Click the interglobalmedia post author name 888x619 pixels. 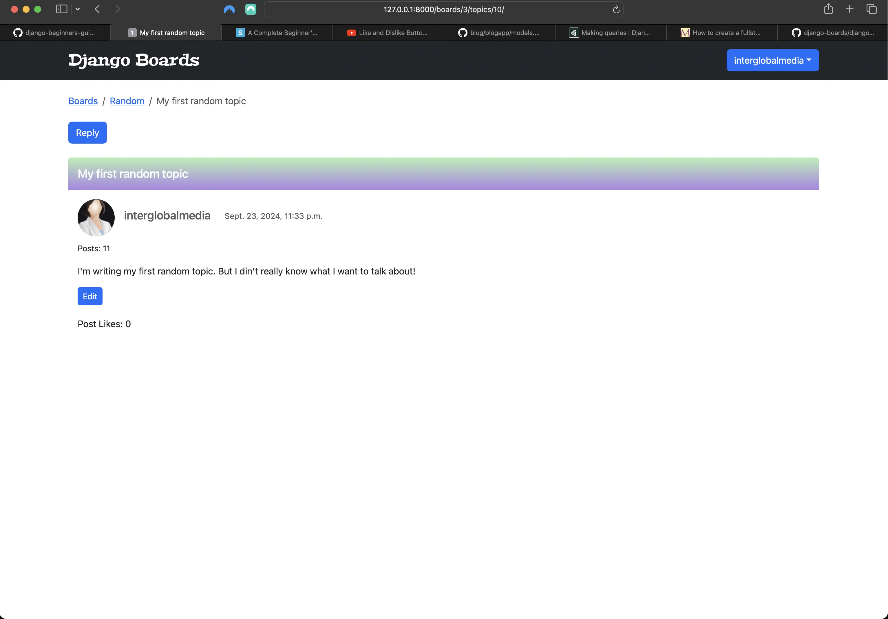coord(167,216)
